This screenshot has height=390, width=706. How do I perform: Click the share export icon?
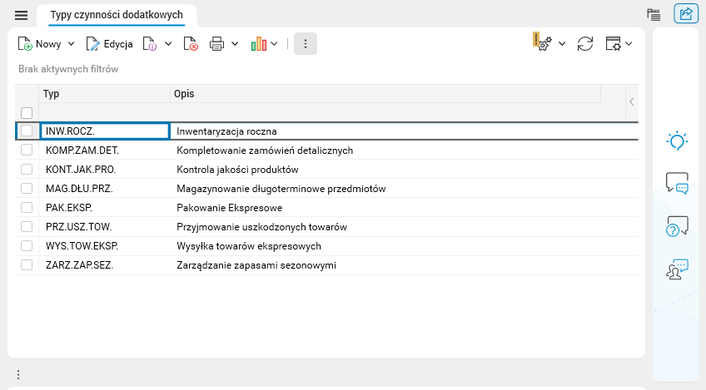[686, 13]
